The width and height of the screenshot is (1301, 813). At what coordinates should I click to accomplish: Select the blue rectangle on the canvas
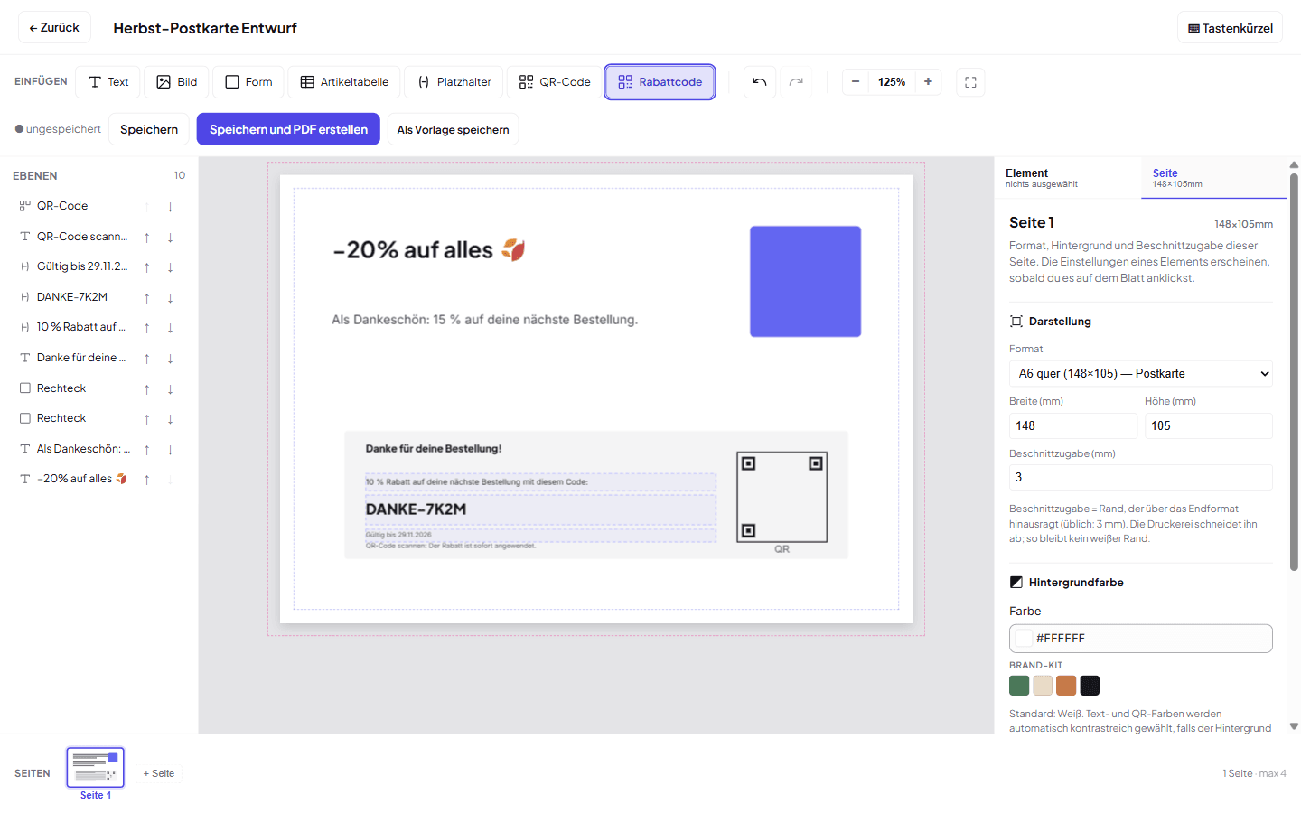(805, 282)
